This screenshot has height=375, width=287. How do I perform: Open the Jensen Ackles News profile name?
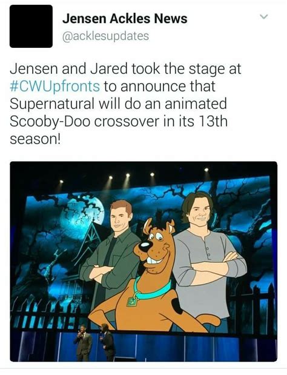(125, 19)
